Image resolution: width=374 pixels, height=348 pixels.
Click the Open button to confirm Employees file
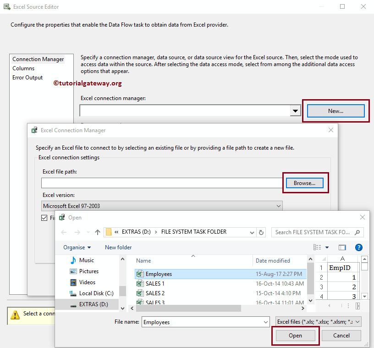point(295,336)
